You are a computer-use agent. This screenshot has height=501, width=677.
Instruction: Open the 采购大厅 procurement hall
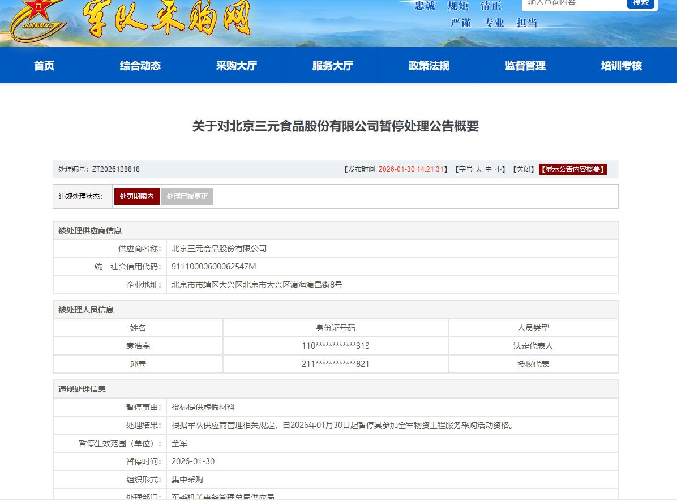(237, 66)
